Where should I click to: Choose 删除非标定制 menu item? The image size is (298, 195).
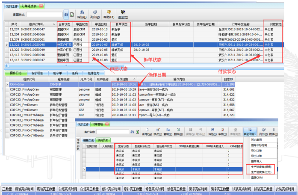259,145
